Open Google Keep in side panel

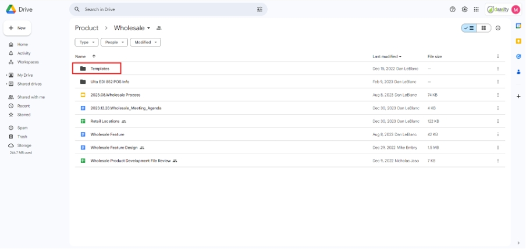click(518, 41)
